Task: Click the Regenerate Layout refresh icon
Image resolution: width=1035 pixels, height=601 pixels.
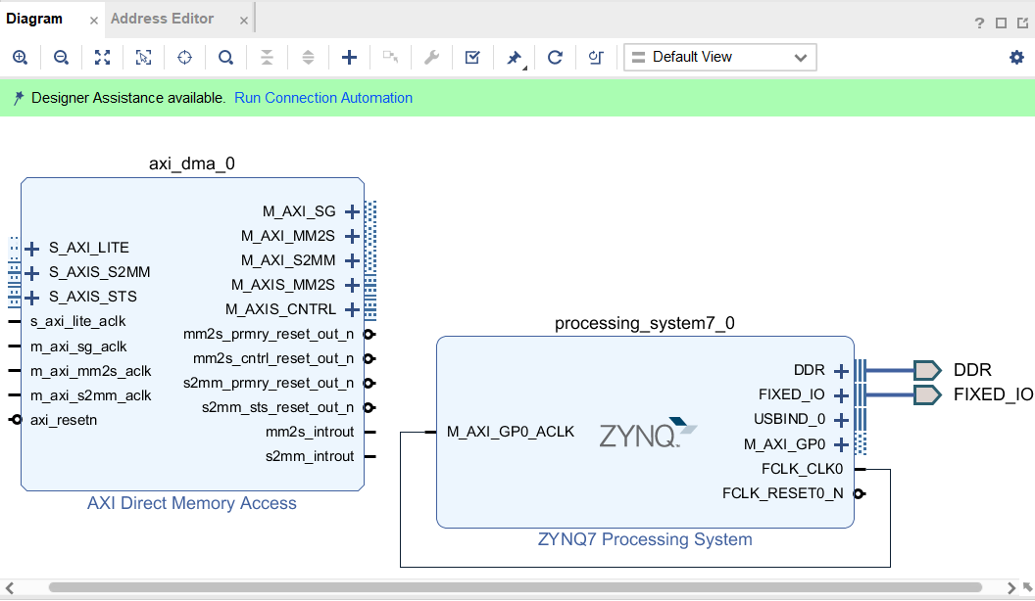Action: [555, 57]
